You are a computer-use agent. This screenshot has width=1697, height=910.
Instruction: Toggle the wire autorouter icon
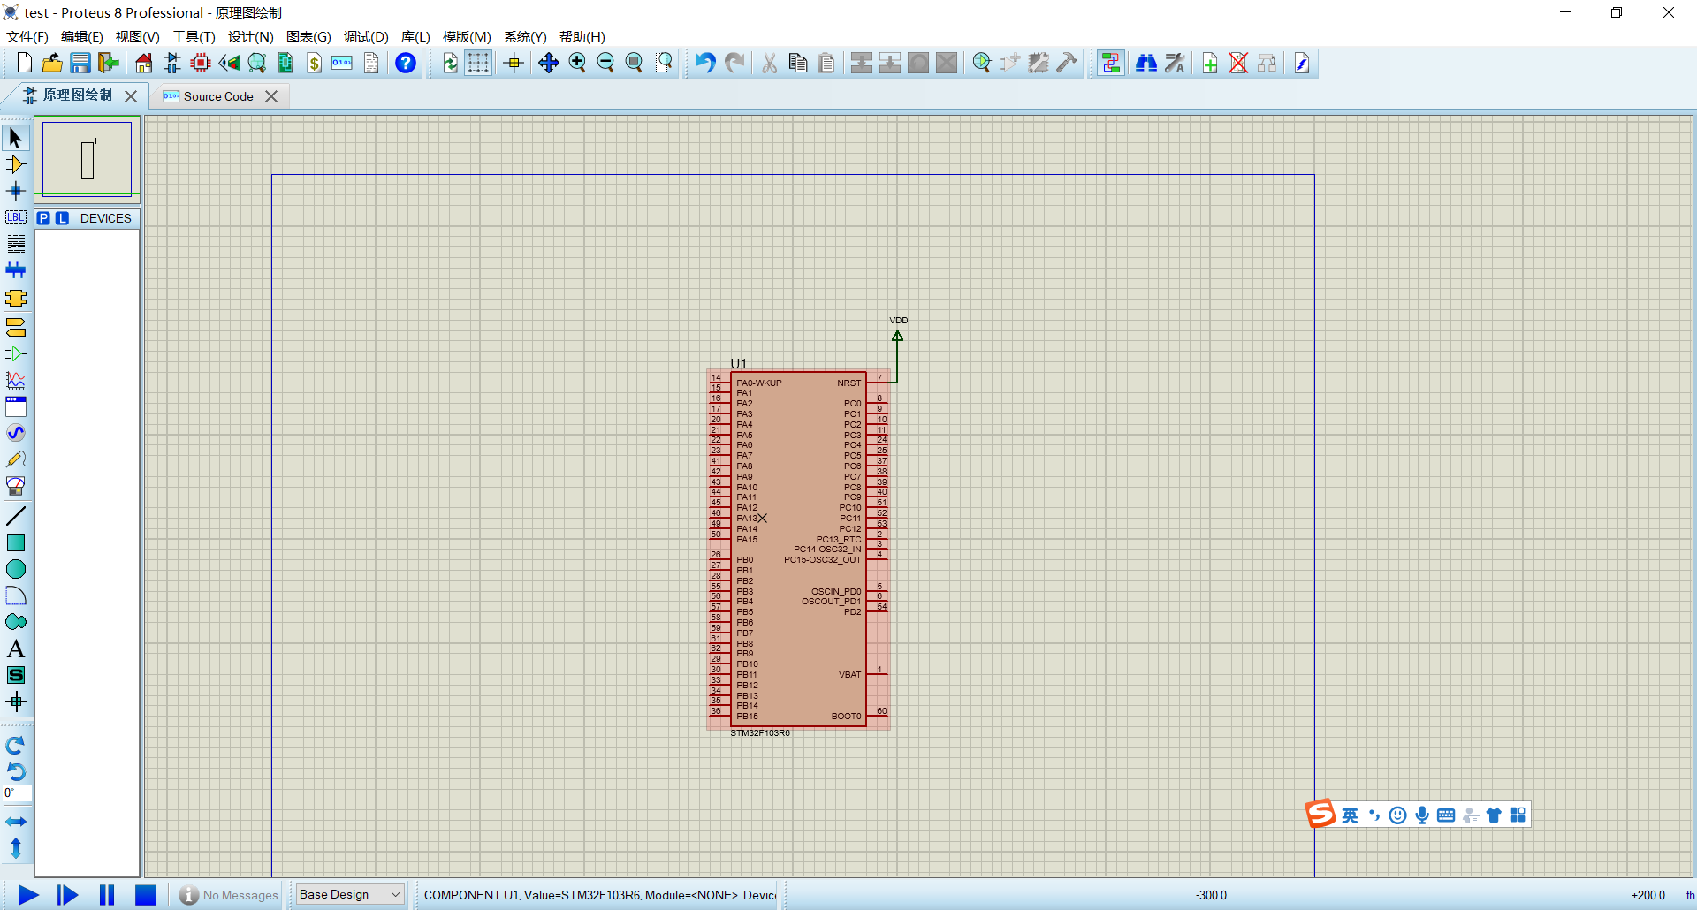click(1111, 63)
